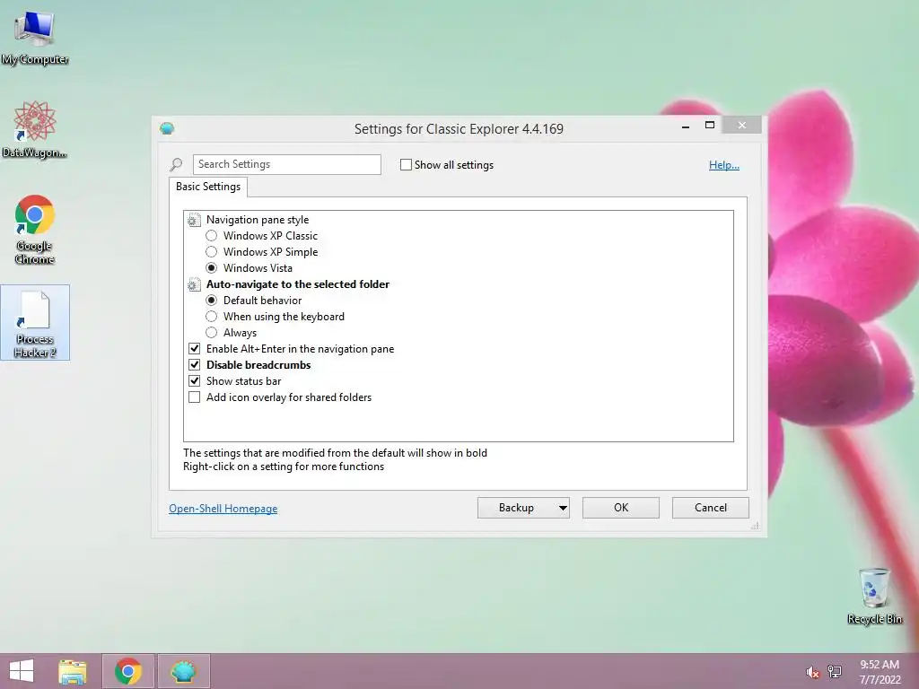Click the Navigation pane style heading
The width and height of the screenshot is (919, 689).
[x=258, y=220]
